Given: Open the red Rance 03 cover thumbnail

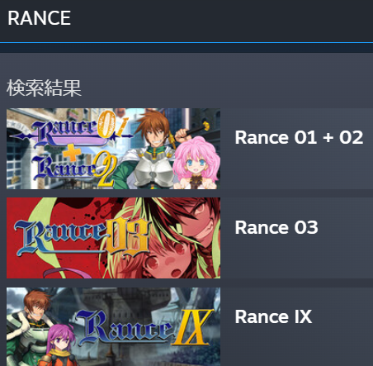Looking at the screenshot, I should click(113, 238).
